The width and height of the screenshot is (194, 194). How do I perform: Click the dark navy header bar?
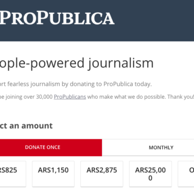click(x=97, y=21)
